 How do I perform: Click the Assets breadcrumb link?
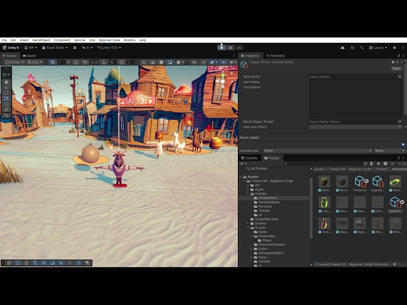pos(319,169)
